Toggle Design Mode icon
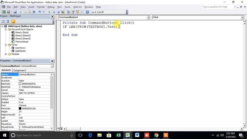 tap(63, 12)
